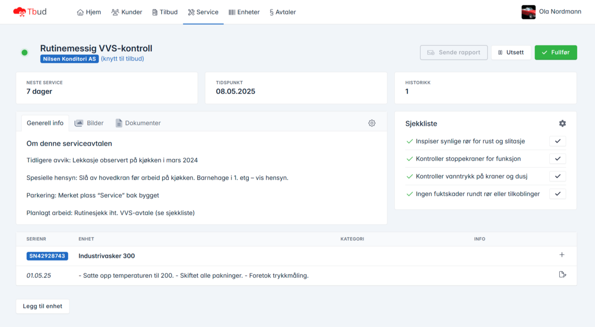Open Ola Nordmann's profile avatar
Image resolution: width=595 pixels, height=327 pixels.
(x=529, y=12)
